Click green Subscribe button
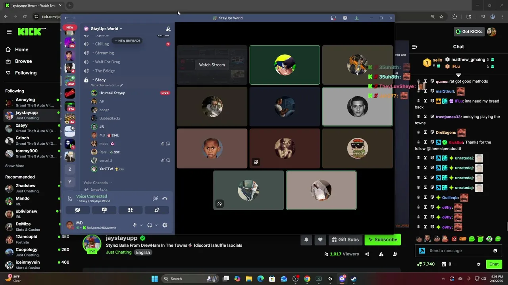 [383, 239]
